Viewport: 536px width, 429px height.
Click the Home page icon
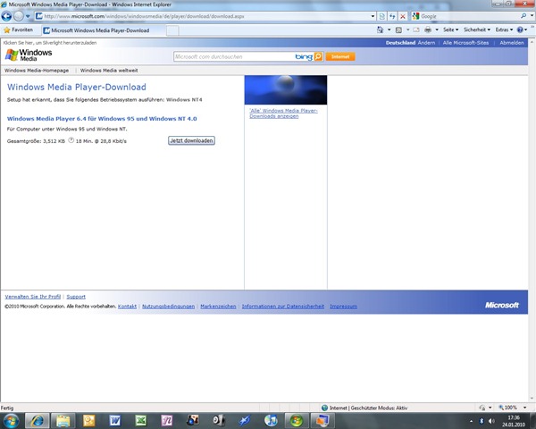click(381, 29)
